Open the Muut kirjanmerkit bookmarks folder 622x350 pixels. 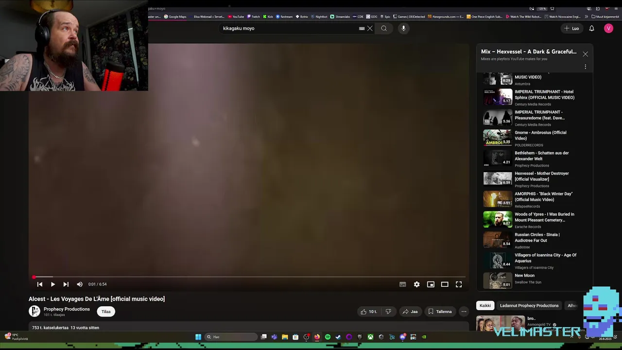coord(605,17)
